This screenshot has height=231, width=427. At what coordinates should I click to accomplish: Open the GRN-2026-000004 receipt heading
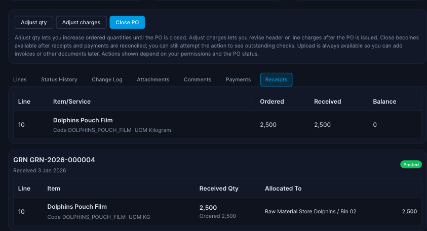tap(54, 160)
